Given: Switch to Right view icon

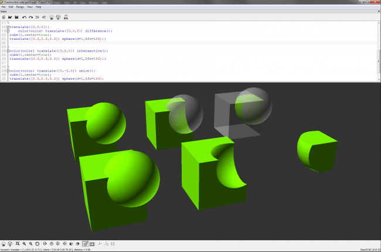Looking at the screenshot, I should tap(45, 244).
